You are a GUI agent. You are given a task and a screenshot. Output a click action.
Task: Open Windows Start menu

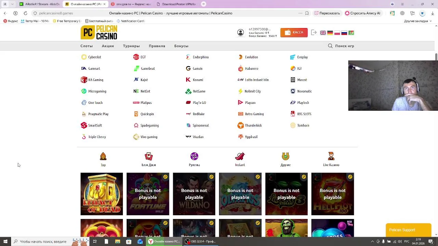point(5,241)
